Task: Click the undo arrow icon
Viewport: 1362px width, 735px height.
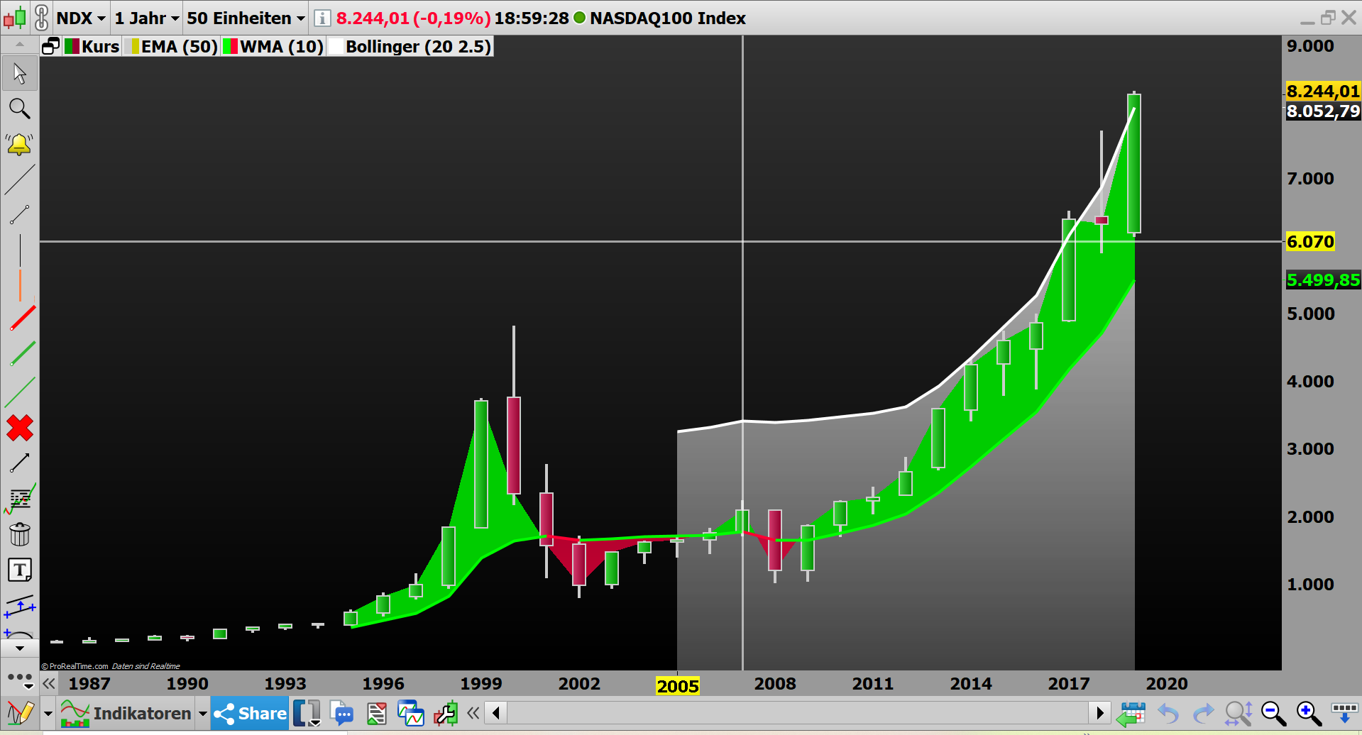Action: coord(1168,713)
